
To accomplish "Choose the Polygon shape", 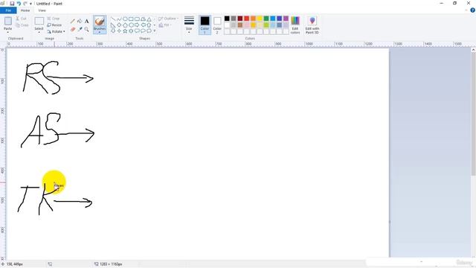I will point(143,19).
